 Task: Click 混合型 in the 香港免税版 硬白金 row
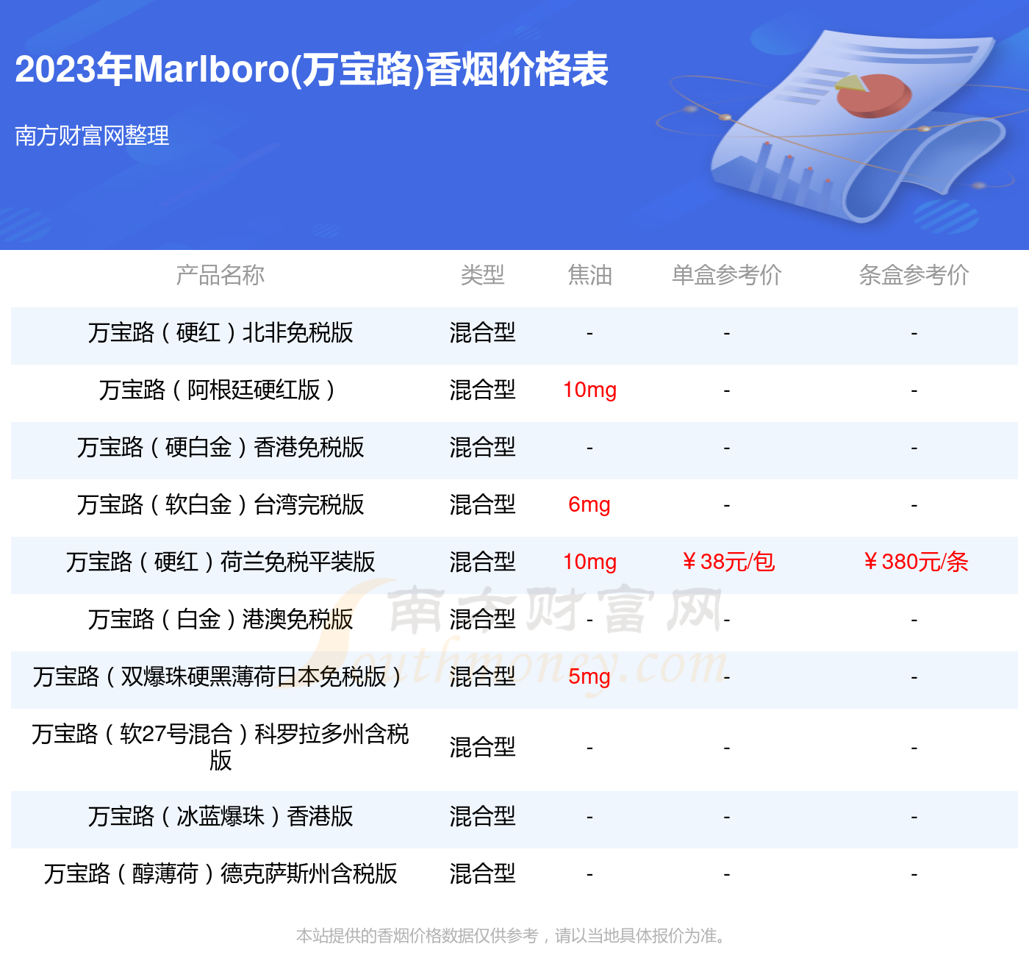[x=482, y=447]
